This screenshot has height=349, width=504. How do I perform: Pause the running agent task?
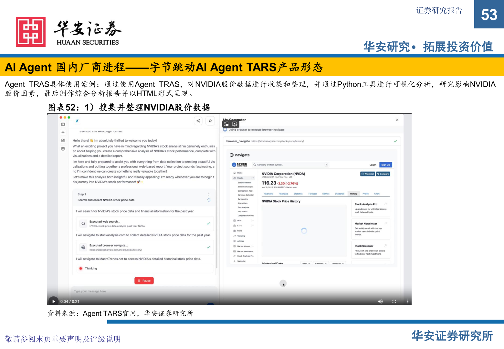pyautogui.click(x=144, y=280)
